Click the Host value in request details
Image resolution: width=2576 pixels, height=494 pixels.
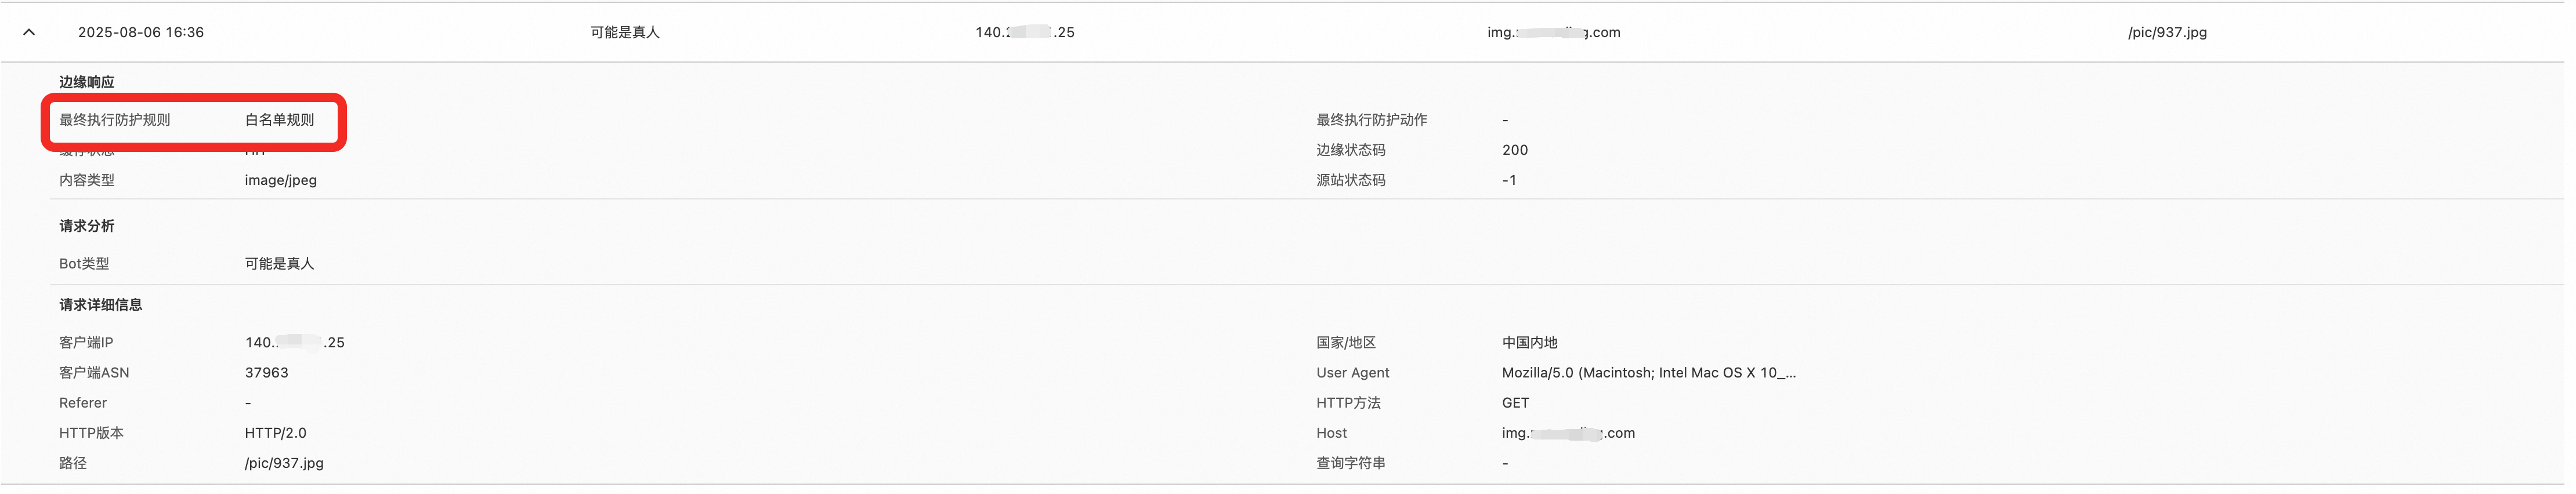coord(1567,433)
